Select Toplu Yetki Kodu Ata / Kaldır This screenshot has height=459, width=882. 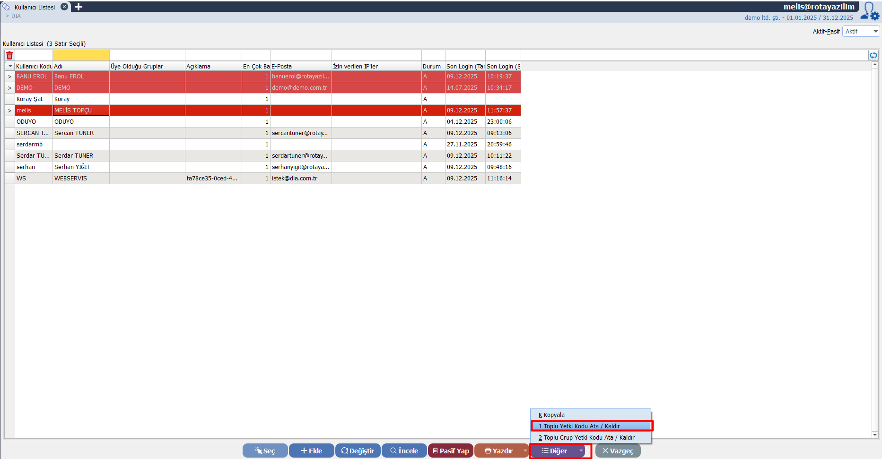[591, 426]
